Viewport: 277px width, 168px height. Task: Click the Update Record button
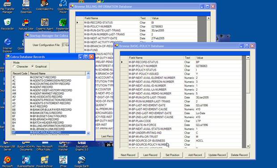[217, 155]
